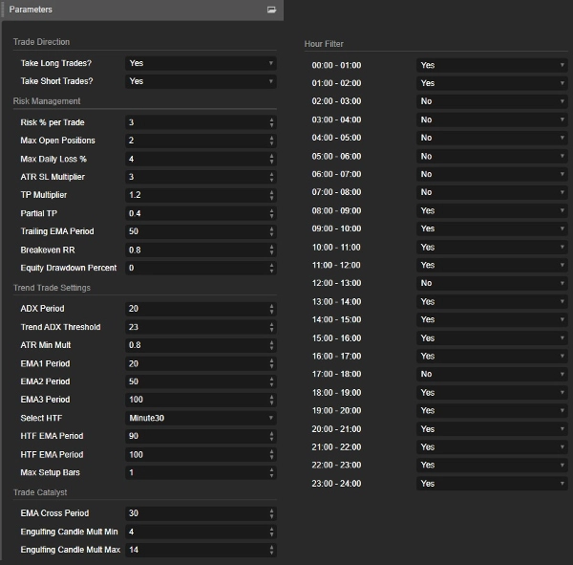This screenshot has width=573, height=565.
Task: Open the 05:00 - 06:00 hour filter dropdown
Action: (492, 156)
